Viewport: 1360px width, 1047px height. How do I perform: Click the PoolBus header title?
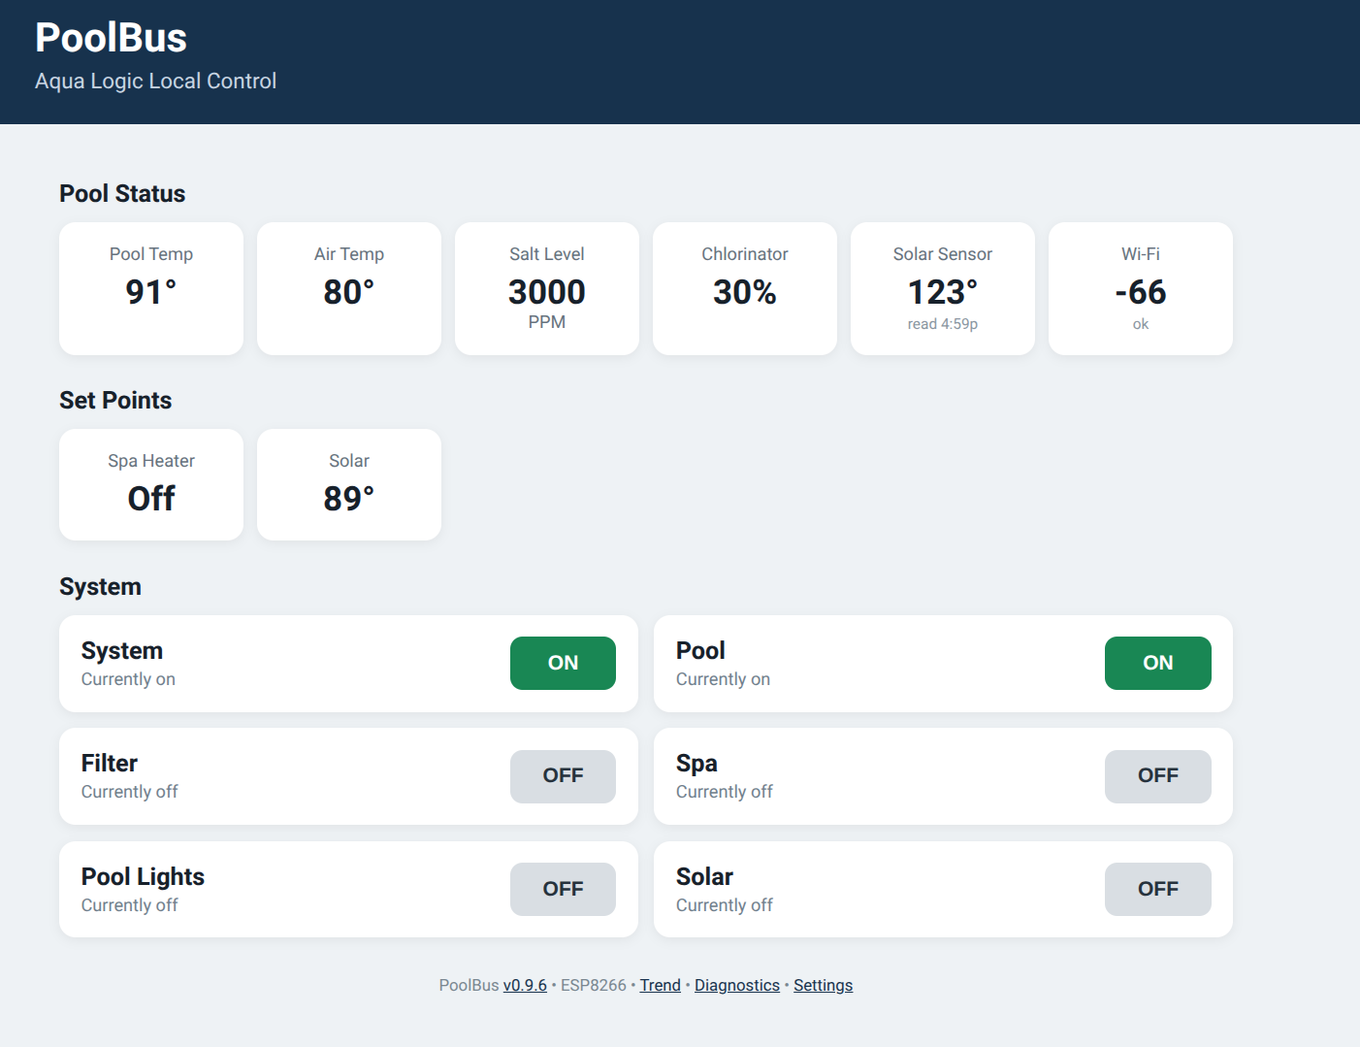[x=111, y=38]
